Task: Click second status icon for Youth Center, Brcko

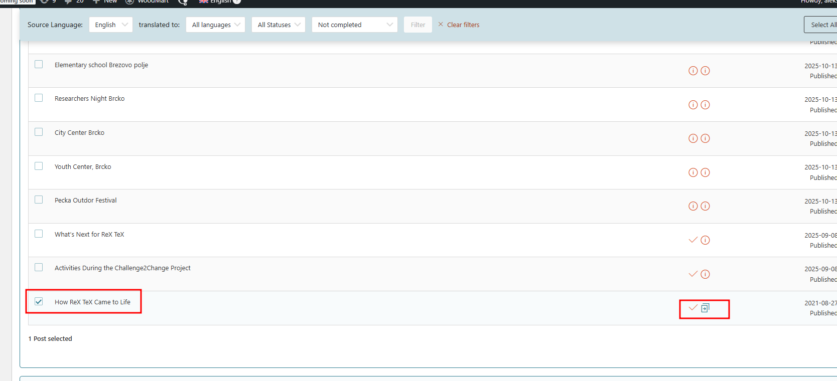Action: [x=705, y=172]
